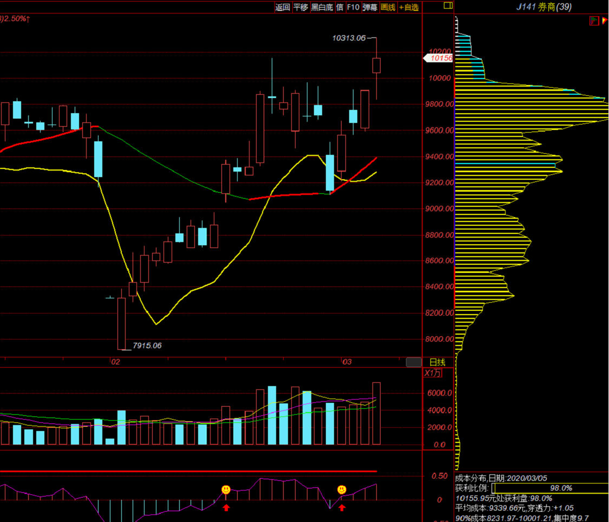Click the 8000.00 price axis label
Screen dimensions: 609x522
coord(439,339)
